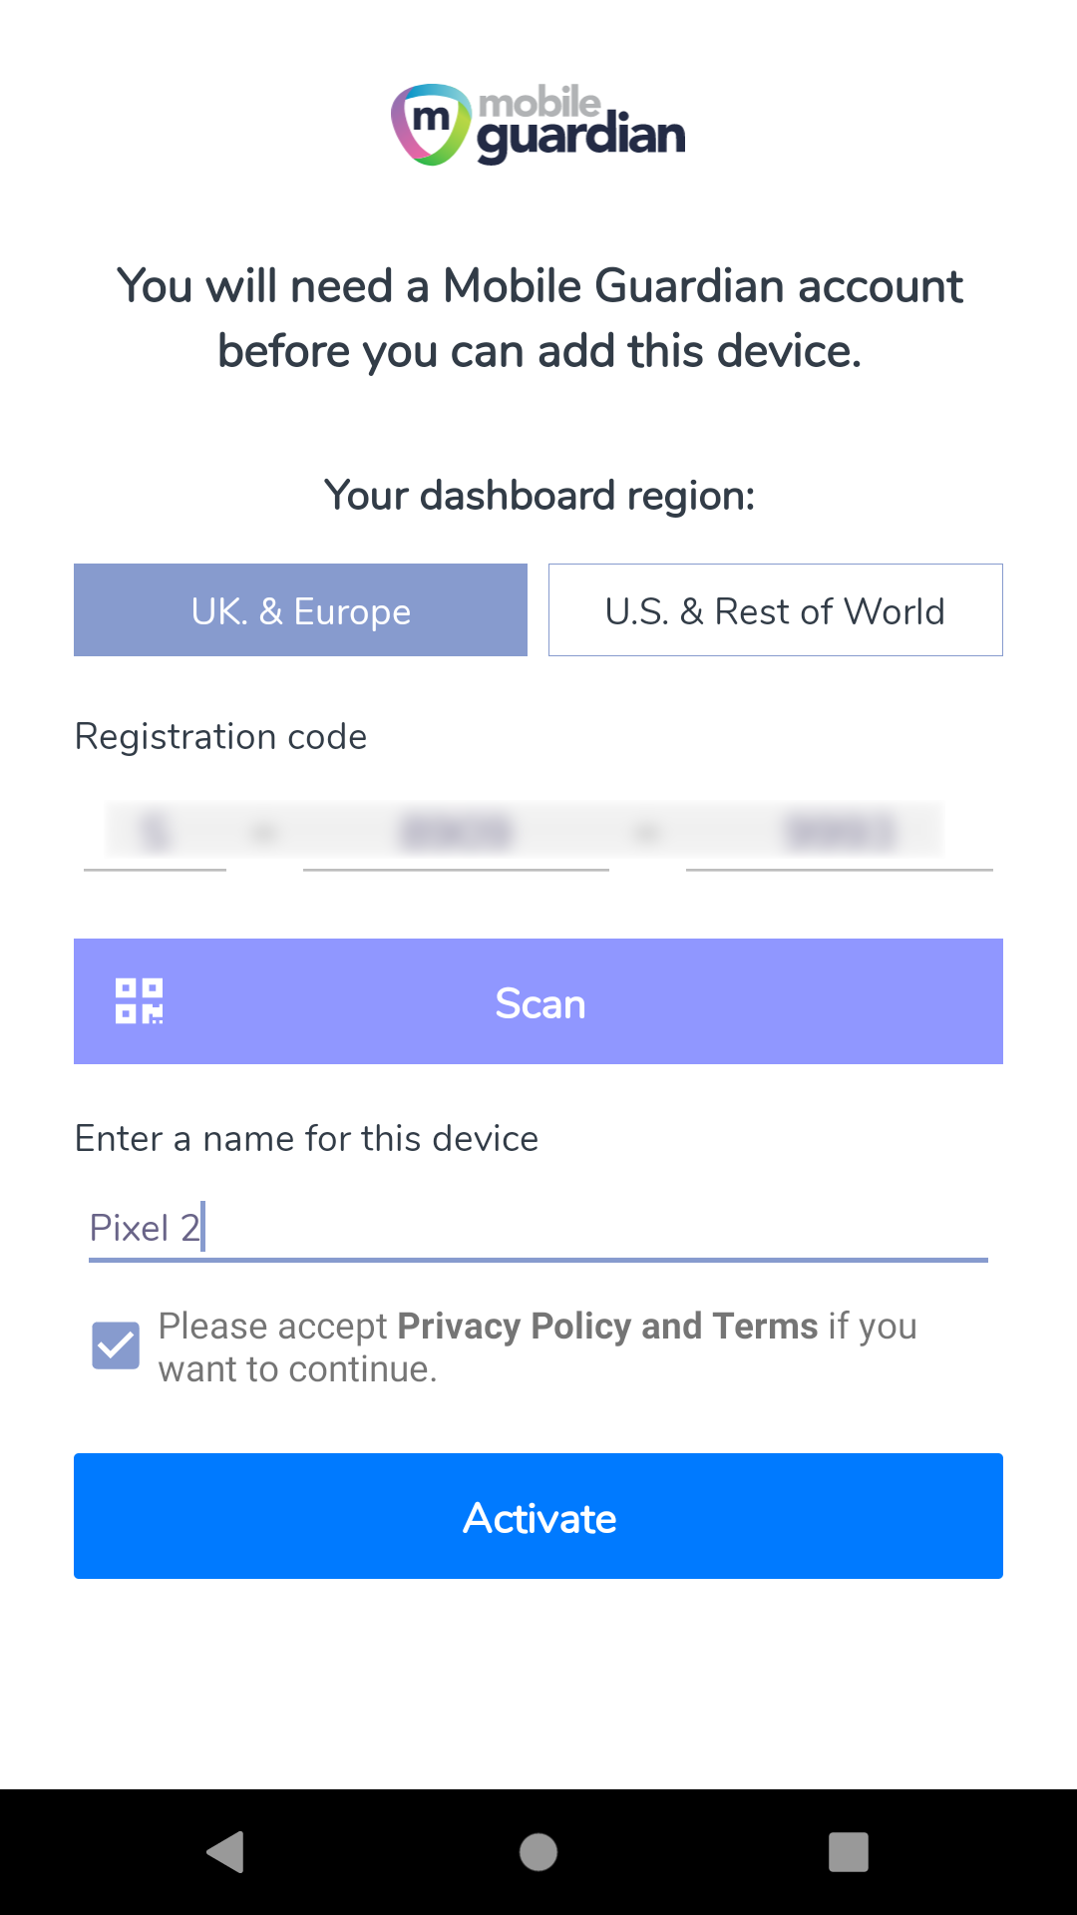Select U.S. & Rest of World region
This screenshot has width=1077, height=1915.
tap(775, 610)
